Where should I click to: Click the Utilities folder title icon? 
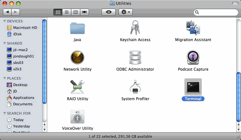tap(112, 3)
